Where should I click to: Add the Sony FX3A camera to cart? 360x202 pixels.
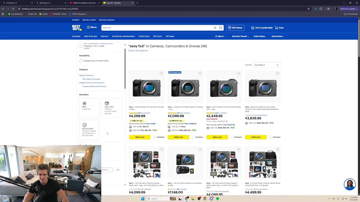coord(140,137)
